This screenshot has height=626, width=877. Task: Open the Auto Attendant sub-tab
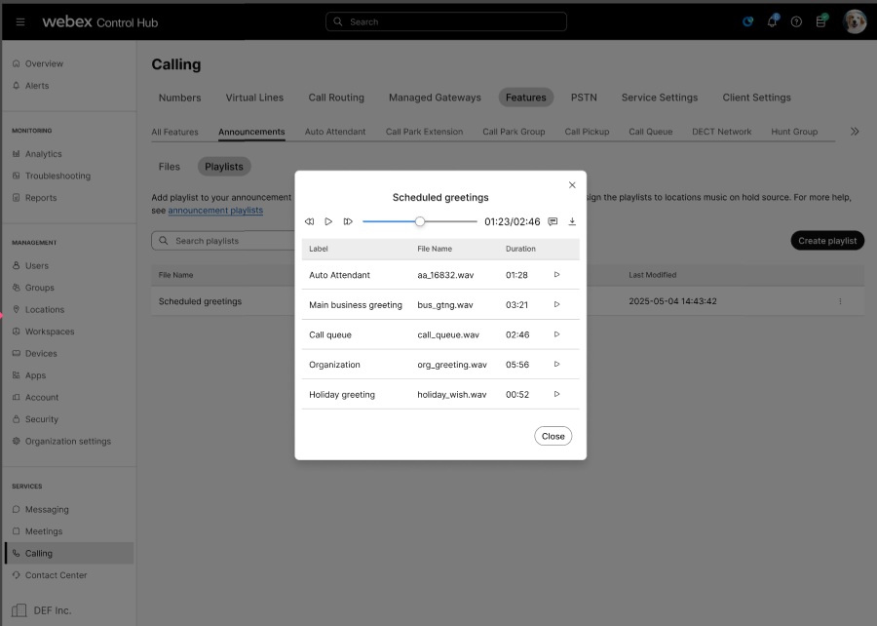pos(335,132)
